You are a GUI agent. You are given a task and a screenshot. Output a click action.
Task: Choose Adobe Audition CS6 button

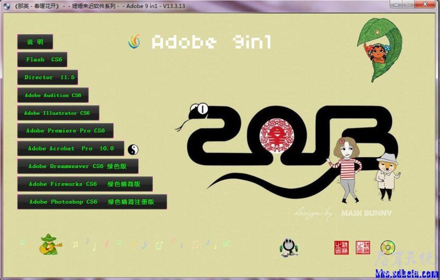(53, 95)
